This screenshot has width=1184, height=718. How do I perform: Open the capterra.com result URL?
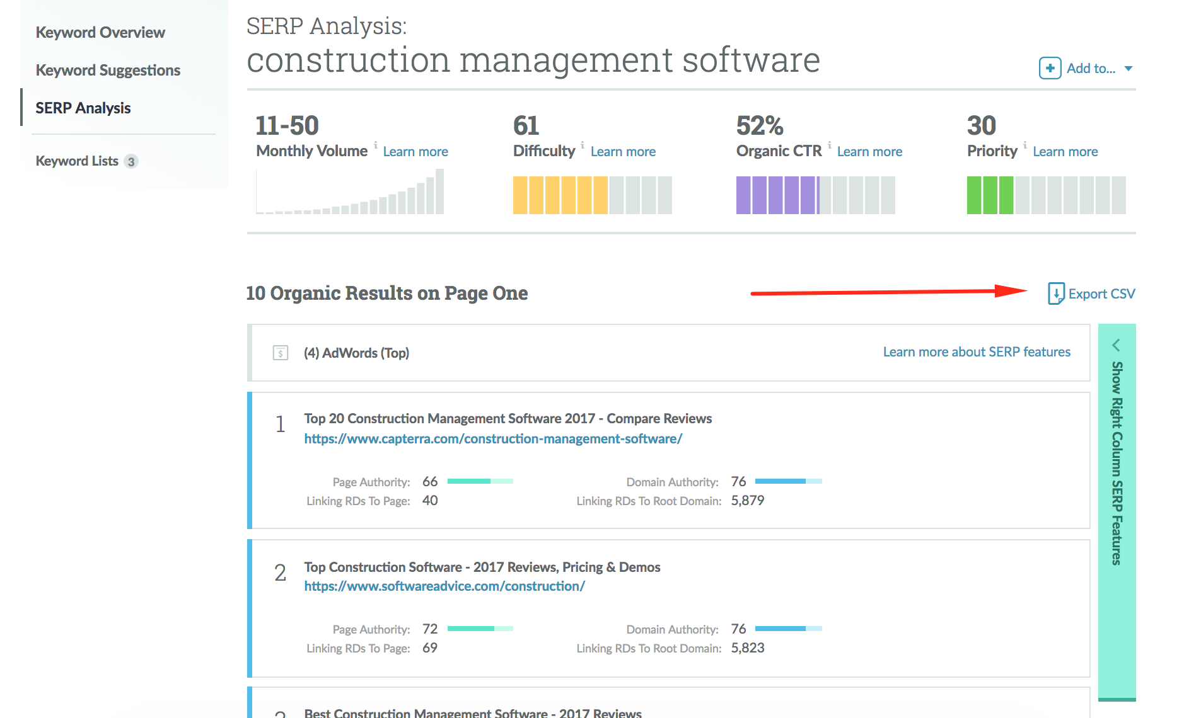(493, 439)
